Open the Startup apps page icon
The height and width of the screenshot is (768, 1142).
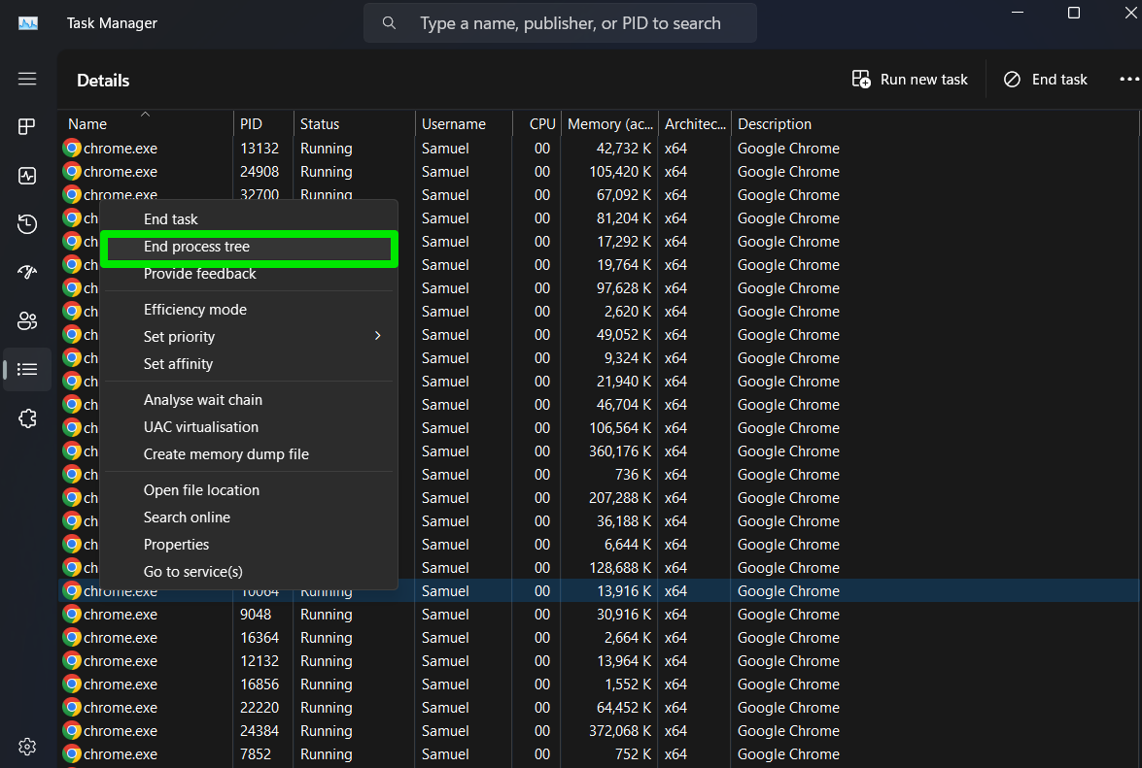(27, 273)
